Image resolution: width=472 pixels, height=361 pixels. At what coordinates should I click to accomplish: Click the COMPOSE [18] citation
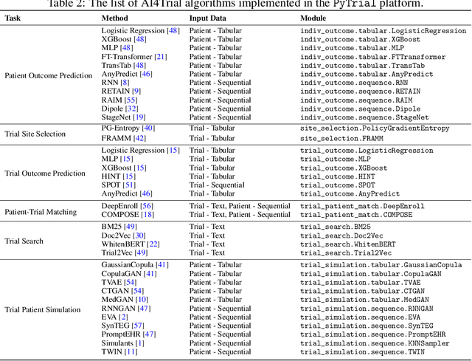pos(147,215)
